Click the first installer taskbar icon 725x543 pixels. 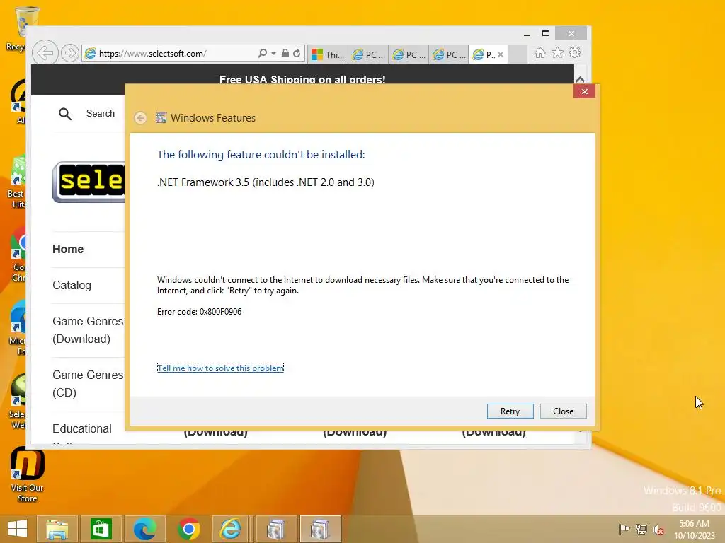coord(276,529)
